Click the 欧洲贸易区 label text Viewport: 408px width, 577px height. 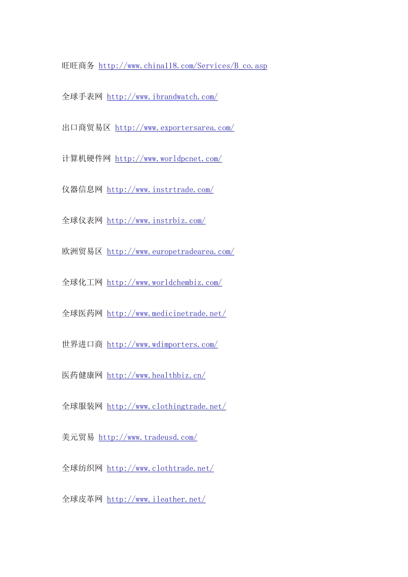pyautogui.click(x=82, y=251)
